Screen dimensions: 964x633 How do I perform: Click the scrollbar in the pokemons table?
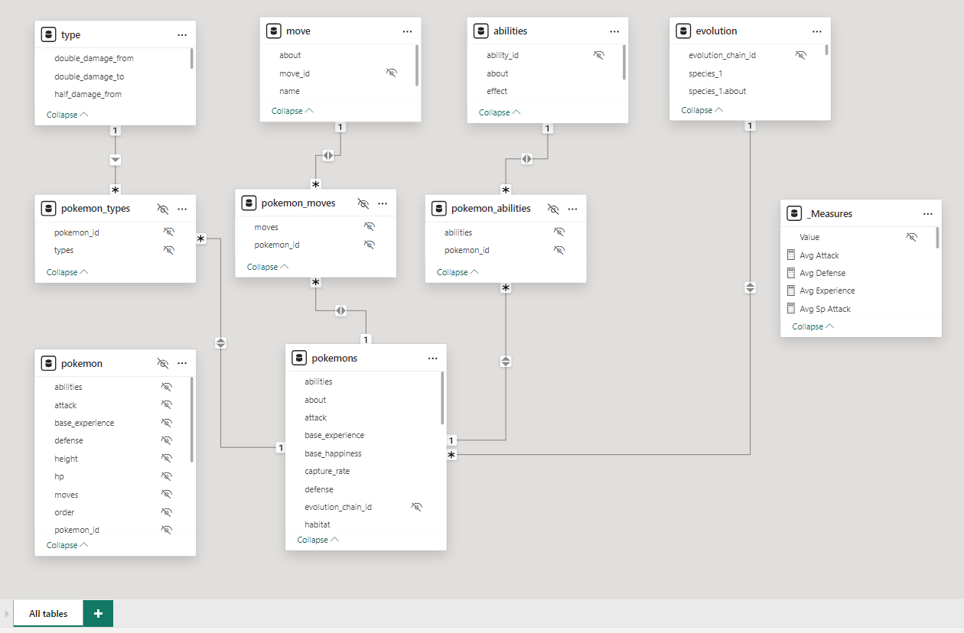point(442,398)
